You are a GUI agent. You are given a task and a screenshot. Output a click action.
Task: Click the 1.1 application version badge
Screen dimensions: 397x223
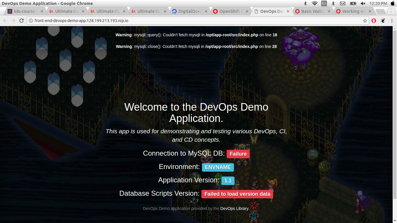[228, 181]
